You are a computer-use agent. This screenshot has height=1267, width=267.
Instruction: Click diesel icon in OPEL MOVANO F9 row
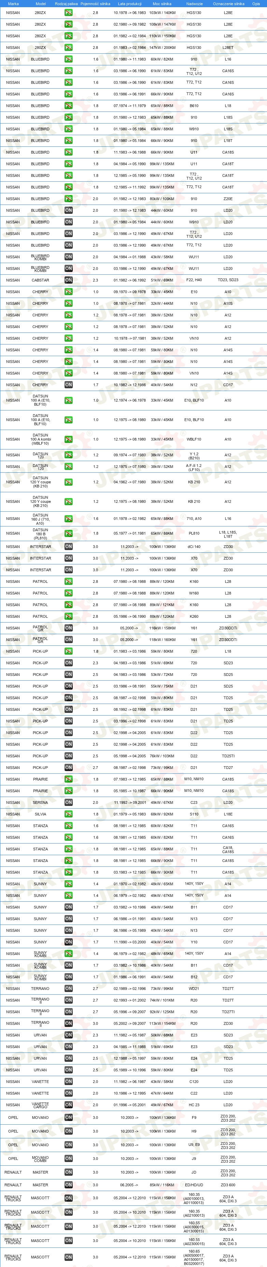(x=68, y=1118)
